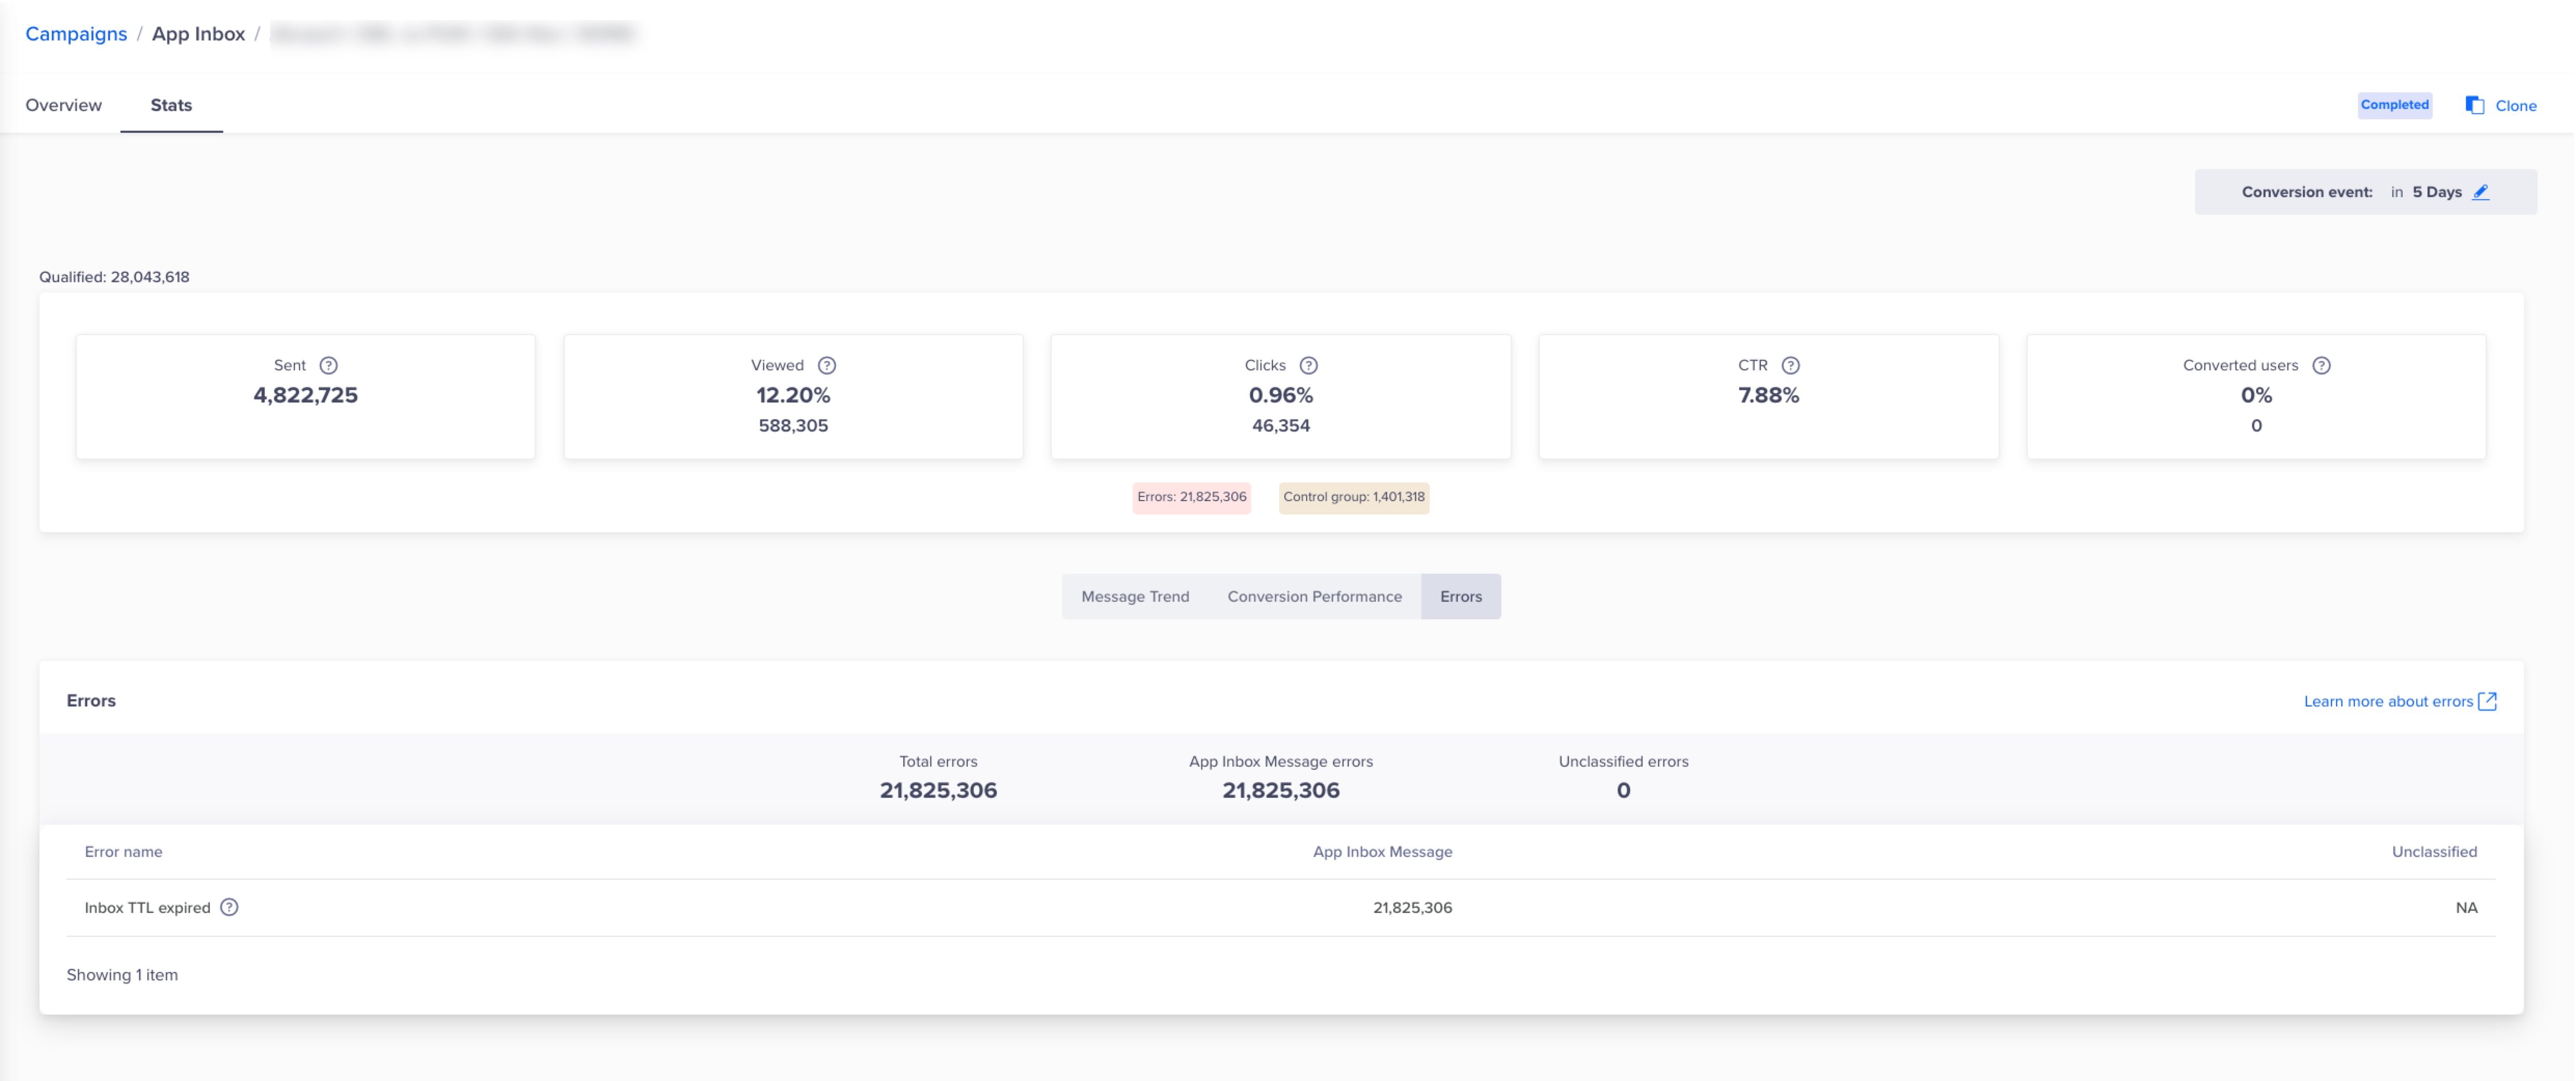Open the CTR metric help icon
The height and width of the screenshot is (1081, 2576).
[x=1790, y=366]
